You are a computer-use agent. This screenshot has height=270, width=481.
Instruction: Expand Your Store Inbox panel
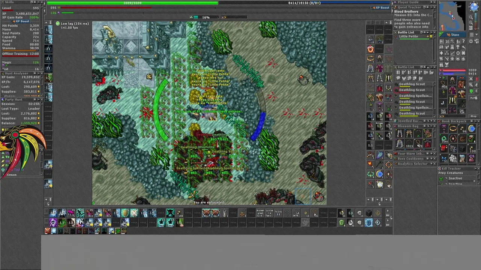coord(431,154)
